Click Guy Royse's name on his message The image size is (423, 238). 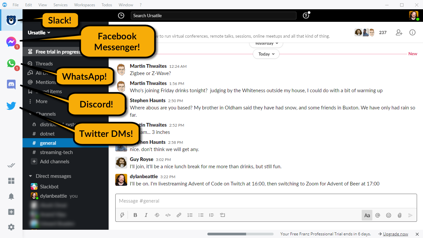click(141, 159)
